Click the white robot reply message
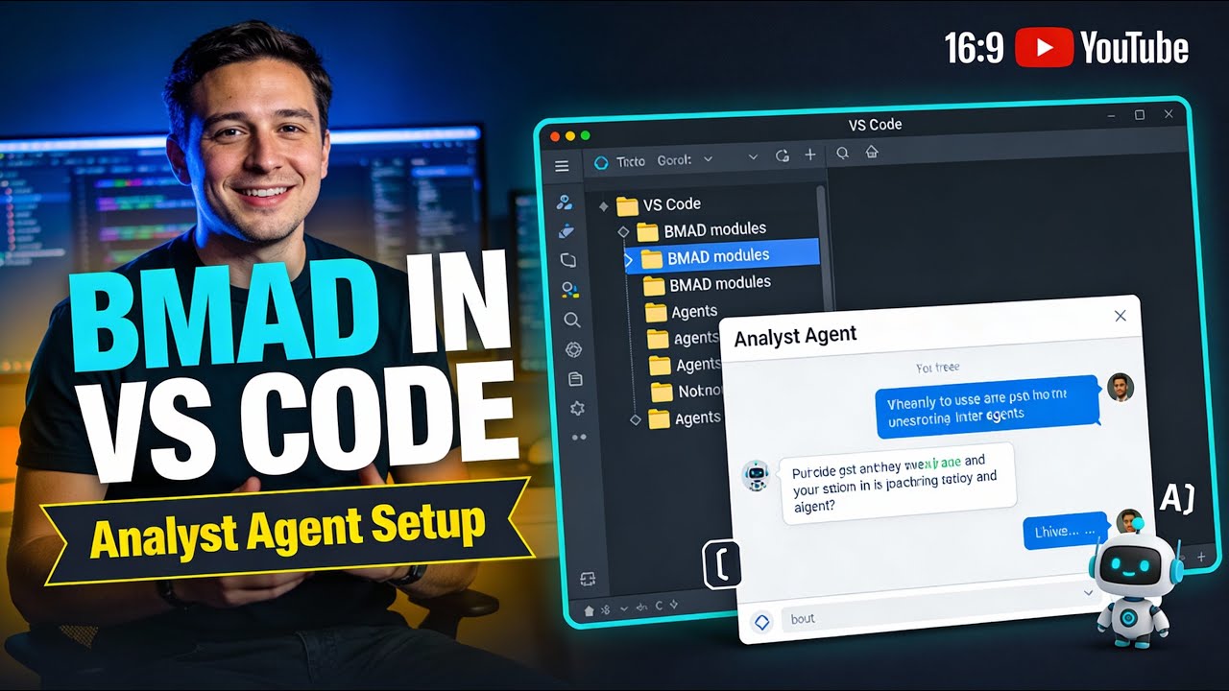Viewport: 1229px width, 691px height. point(899,483)
